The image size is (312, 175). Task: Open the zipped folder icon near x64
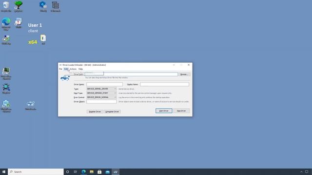click(x=43, y=39)
